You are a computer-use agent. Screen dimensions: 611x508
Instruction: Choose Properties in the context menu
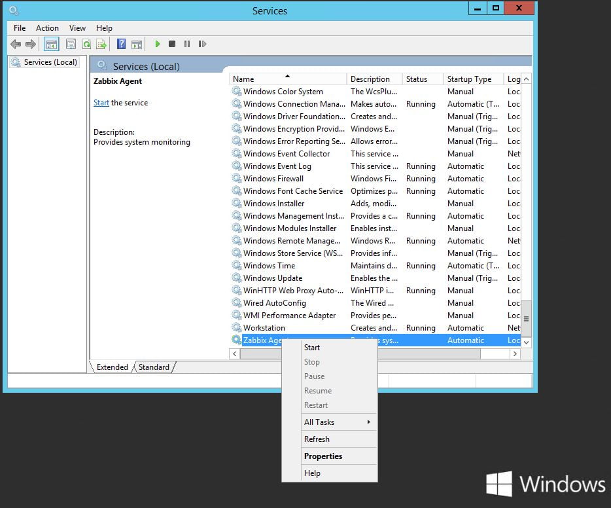pos(330,456)
